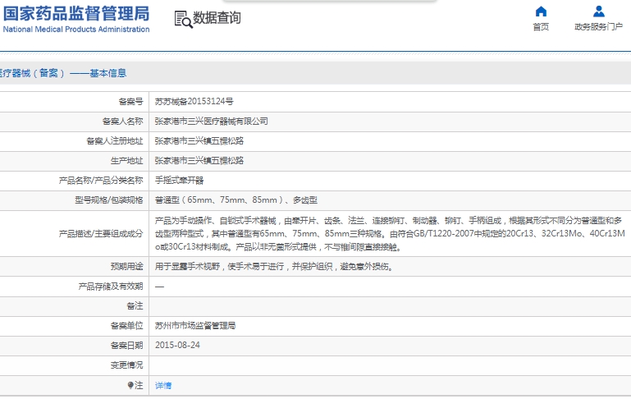
Task: Select 张家港市三兴医疗器械有限公司 company name
Action: pyautogui.click(x=211, y=122)
